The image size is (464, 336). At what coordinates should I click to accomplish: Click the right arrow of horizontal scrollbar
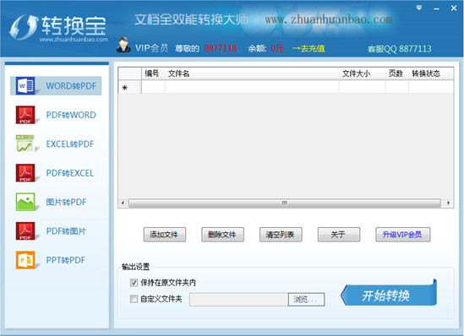(449, 203)
